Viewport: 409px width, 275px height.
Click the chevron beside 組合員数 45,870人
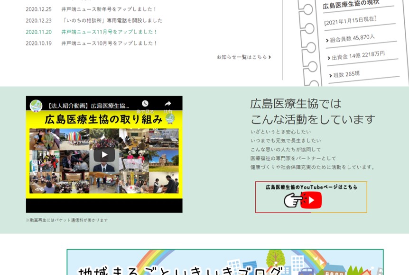tap(327, 40)
